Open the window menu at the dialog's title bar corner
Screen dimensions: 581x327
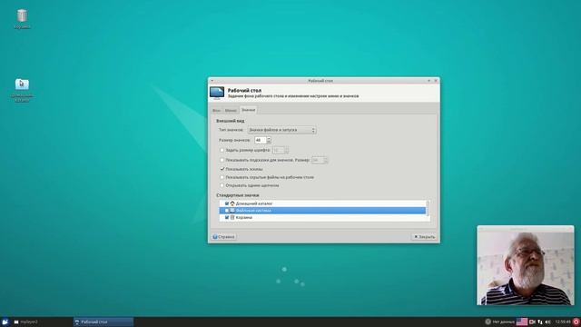[x=212, y=81]
